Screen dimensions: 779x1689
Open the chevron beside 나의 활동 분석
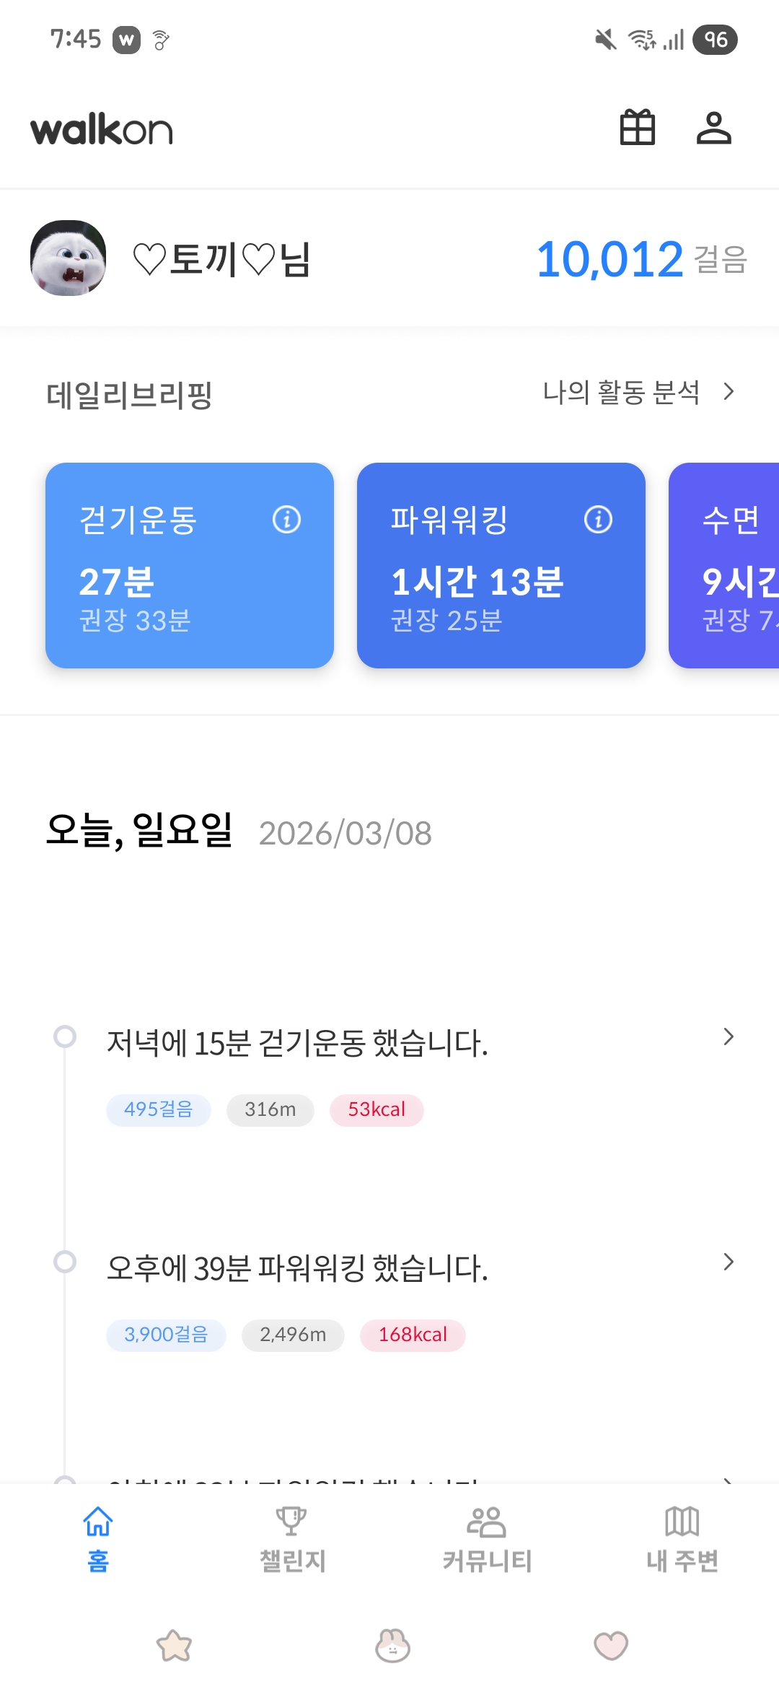click(x=729, y=391)
